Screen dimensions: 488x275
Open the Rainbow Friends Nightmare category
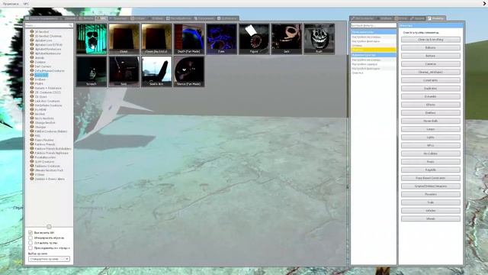[51, 153]
